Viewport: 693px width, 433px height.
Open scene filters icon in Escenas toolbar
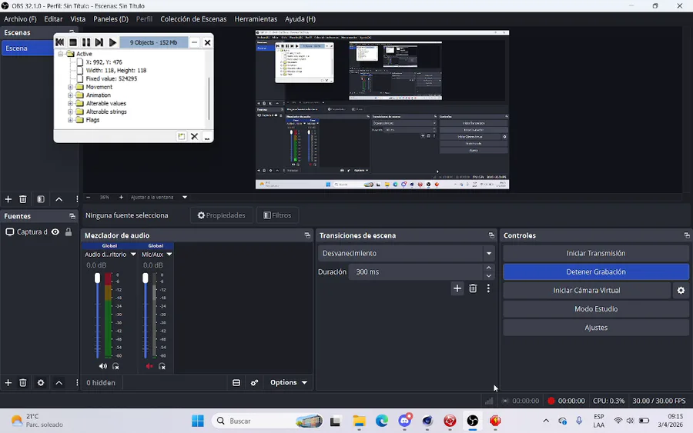pos(41,199)
